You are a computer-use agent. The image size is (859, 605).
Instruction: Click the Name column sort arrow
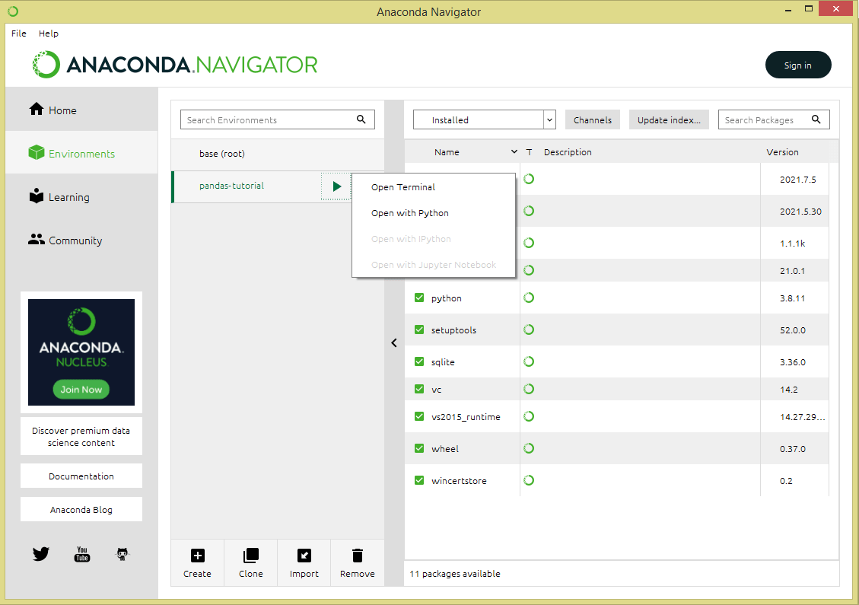(514, 151)
